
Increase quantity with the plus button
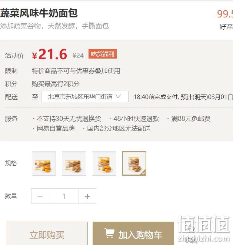(87, 196)
